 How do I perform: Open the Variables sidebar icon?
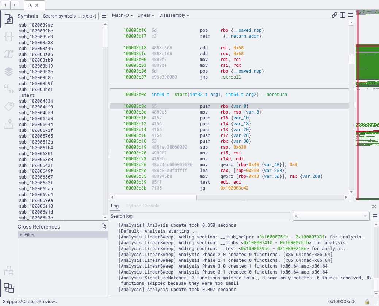coord(9,54)
